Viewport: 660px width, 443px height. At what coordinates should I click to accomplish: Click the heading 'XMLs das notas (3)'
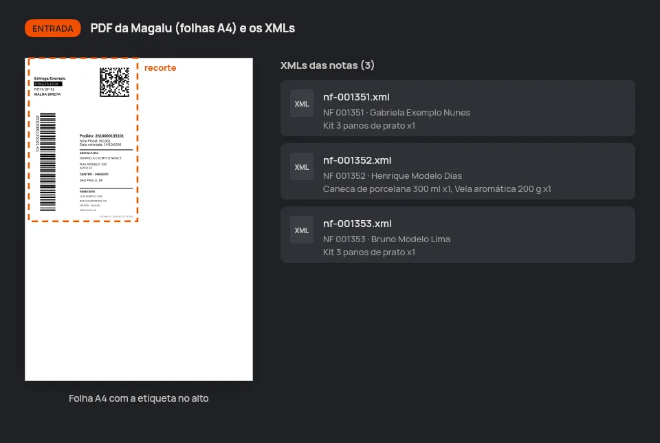click(x=327, y=65)
